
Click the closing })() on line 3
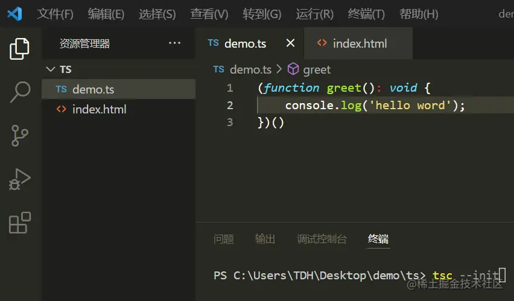(271, 122)
